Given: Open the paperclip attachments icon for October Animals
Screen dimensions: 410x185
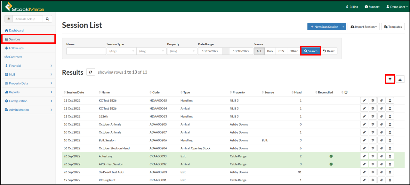Looking at the screenshot, I should (381, 124).
